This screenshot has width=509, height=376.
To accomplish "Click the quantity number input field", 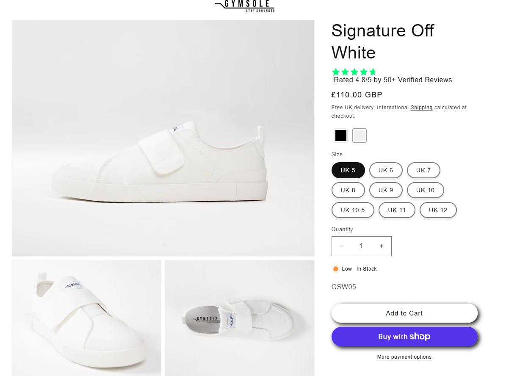I will coord(361,246).
